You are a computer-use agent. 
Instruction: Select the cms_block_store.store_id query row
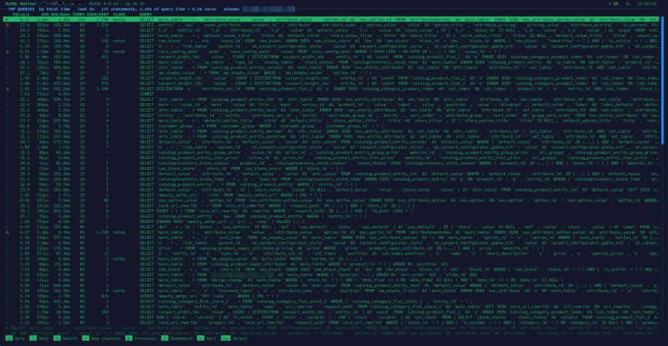click(x=331, y=168)
